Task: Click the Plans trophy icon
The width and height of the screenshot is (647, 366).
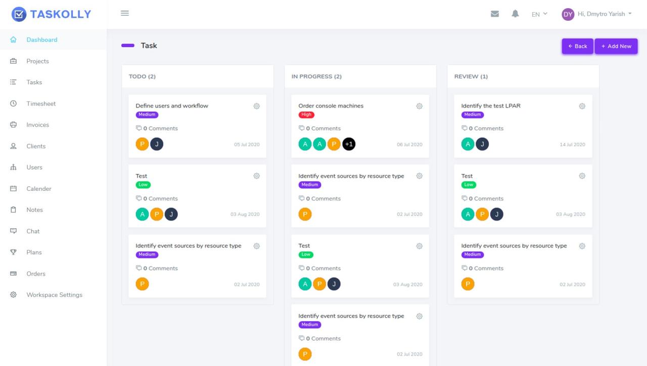Action: 14,252
